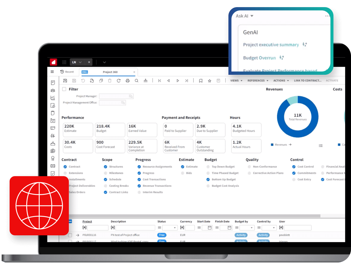Open the New record icon in the toolbar

click(x=92, y=81)
